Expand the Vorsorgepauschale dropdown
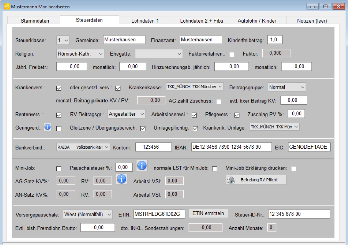This screenshot has width=348, height=245. 88,214
